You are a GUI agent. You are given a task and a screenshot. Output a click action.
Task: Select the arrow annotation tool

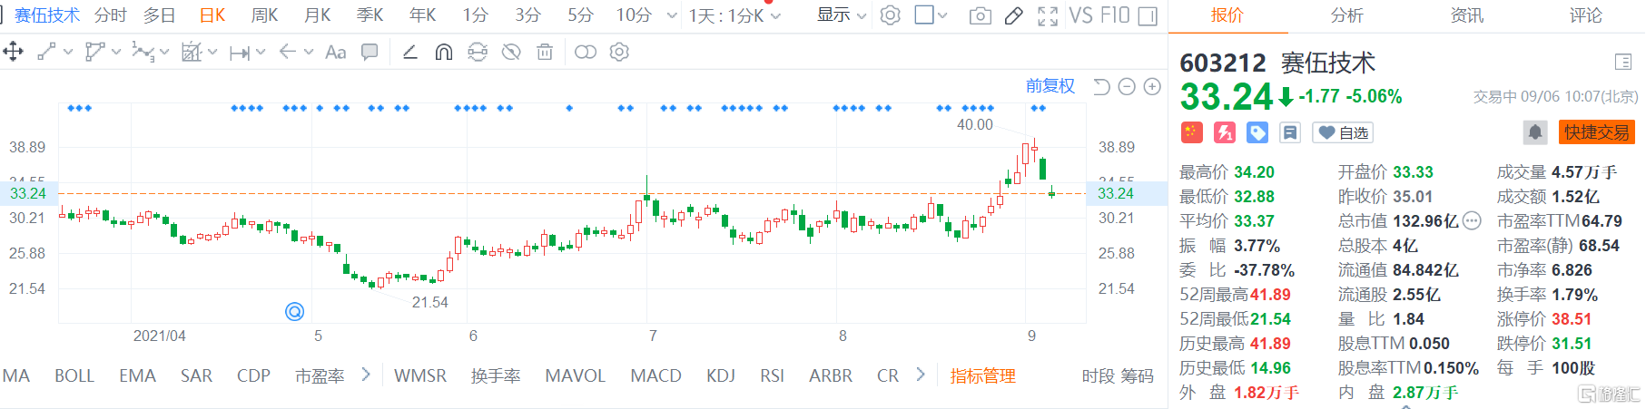coord(287,52)
